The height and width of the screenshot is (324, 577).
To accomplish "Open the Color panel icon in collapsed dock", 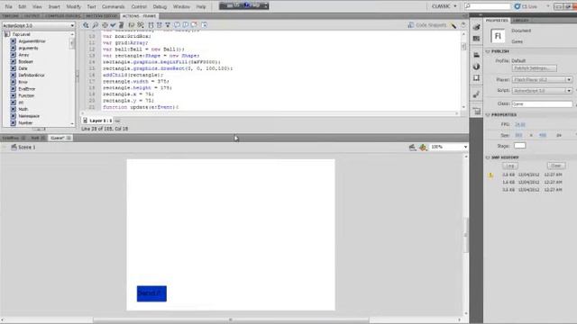I will 476,27.
